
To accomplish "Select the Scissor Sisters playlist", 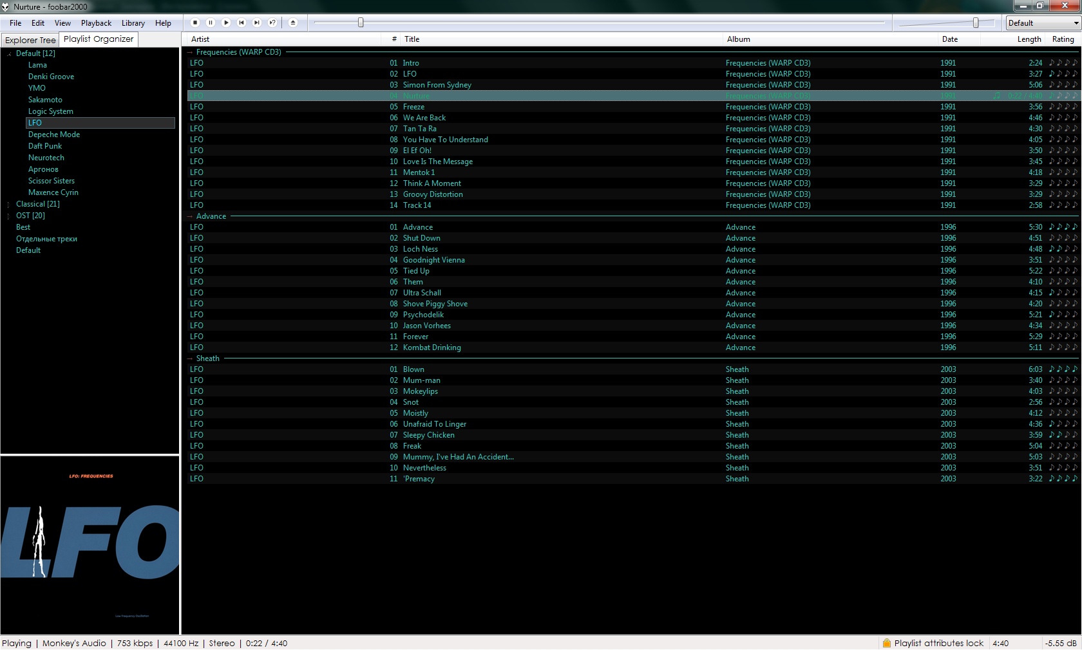I will [x=52, y=181].
